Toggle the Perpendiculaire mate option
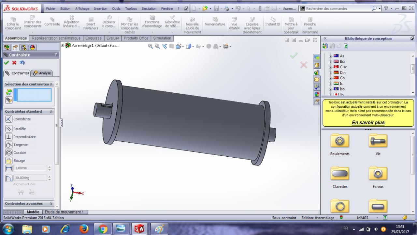This screenshot has height=235, width=417. [x=9, y=137]
